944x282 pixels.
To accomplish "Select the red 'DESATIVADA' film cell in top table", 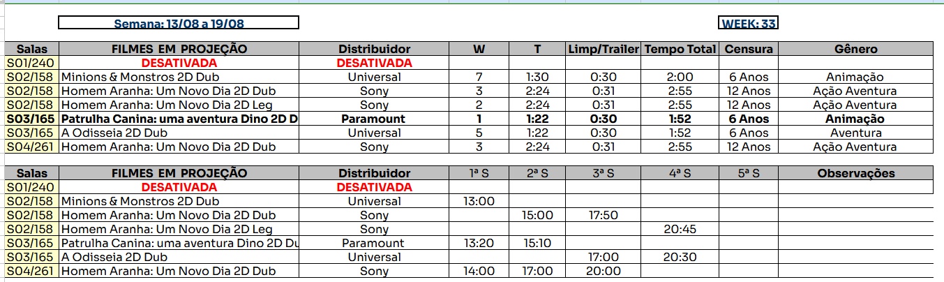I will tap(179, 63).
